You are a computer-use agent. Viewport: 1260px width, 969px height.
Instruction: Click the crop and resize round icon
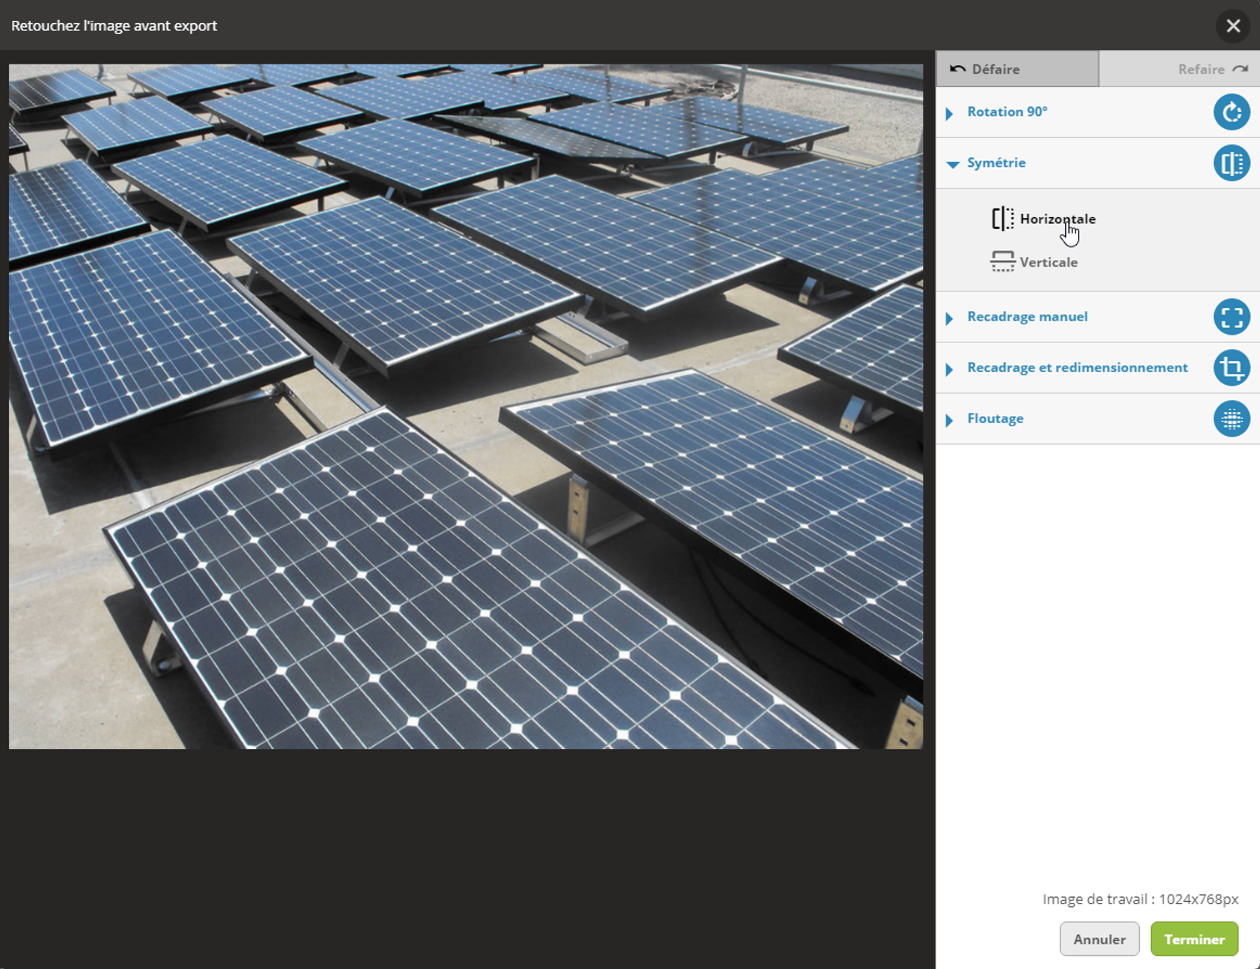tap(1231, 368)
